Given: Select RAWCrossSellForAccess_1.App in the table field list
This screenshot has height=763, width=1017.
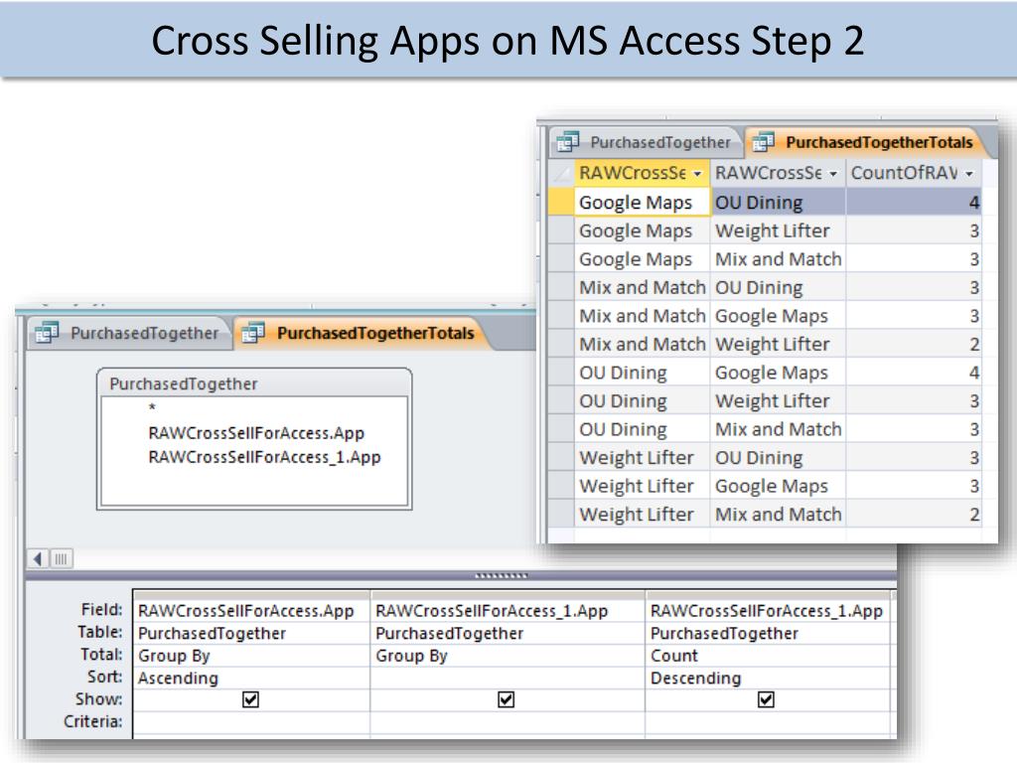Looking at the screenshot, I should pyautogui.click(x=264, y=457).
